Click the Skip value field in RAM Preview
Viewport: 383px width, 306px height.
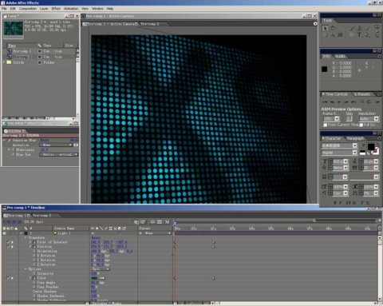point(349,118)
